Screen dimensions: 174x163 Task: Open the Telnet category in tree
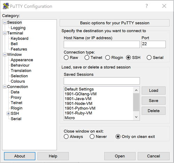pos(16,103)
